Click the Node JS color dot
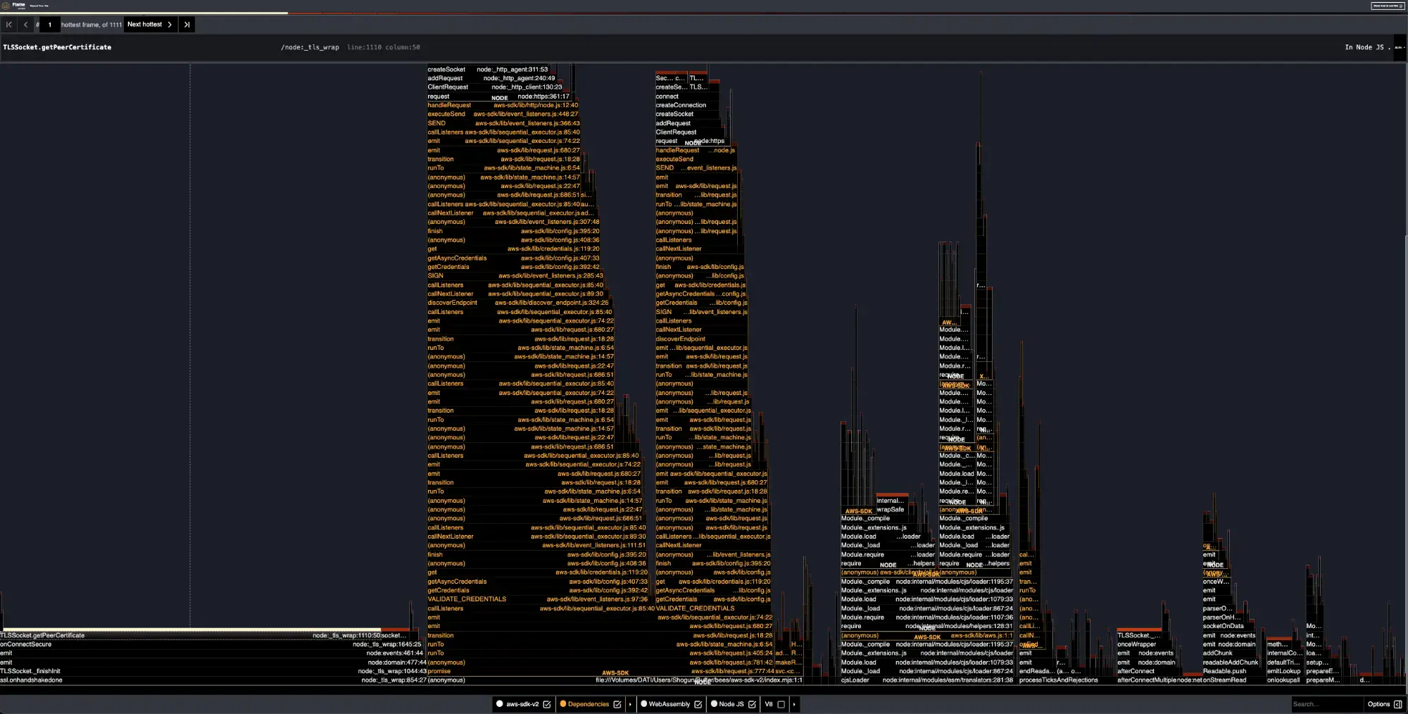This screenshot has width=1408, height=714. click(x=714, y=704)
